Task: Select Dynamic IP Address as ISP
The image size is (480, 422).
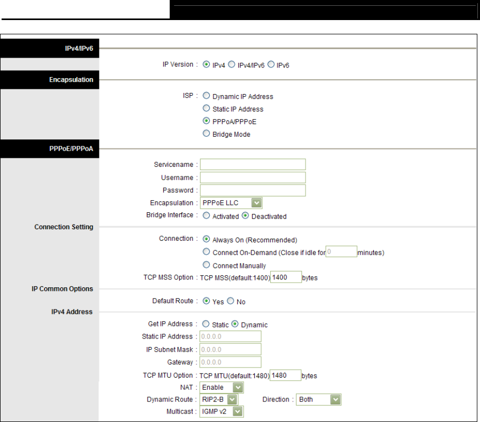Action: pyautogui.click(x=206, y=96)
